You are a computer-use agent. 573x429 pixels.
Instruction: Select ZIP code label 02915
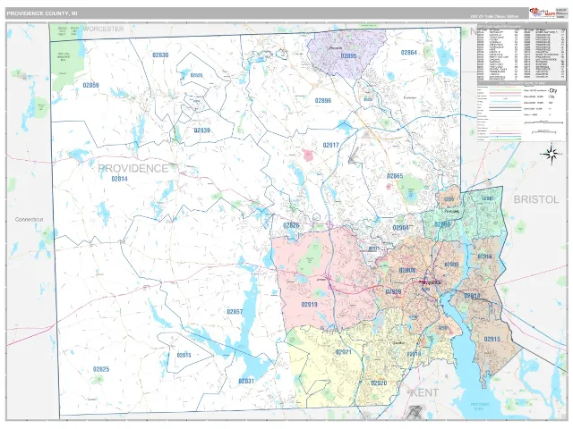coord(492,339)
